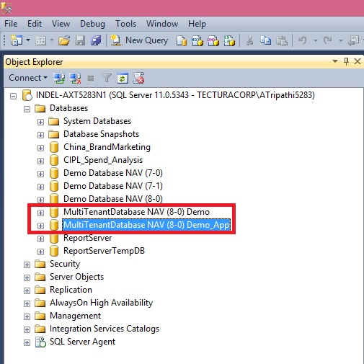Click the New Project toolbar icon
The width and height of the screenshot is (364, 364).
coord(16,40)
